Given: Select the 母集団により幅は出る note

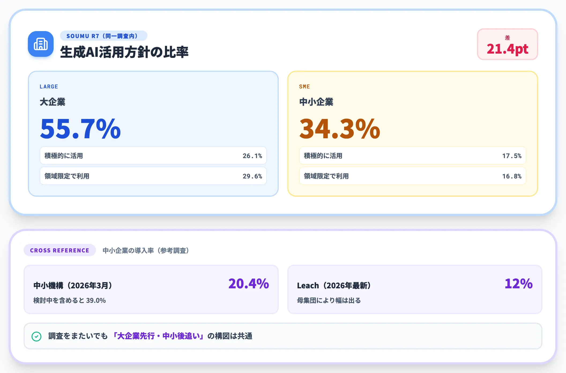Looking at the screenshot, I should (329, 300).
